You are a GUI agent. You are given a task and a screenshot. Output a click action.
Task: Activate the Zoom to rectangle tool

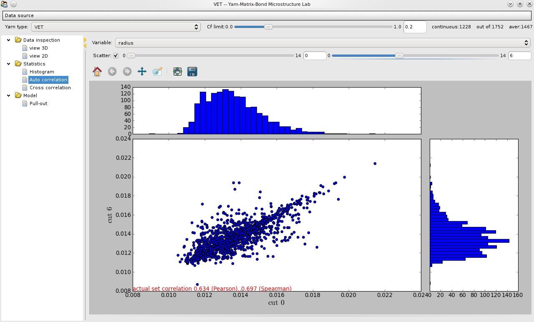(157, 72)
